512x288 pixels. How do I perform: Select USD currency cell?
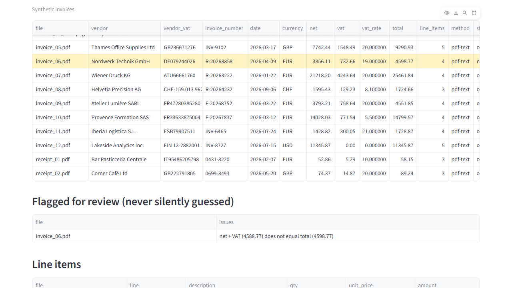coord(293,145)
